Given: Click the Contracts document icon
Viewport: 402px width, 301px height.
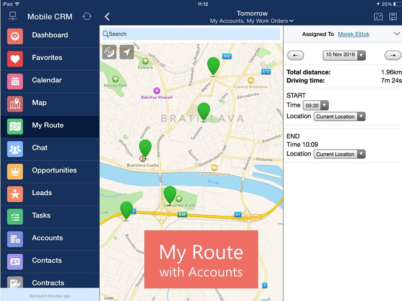Looking at the screenshot, I should 15,282.
